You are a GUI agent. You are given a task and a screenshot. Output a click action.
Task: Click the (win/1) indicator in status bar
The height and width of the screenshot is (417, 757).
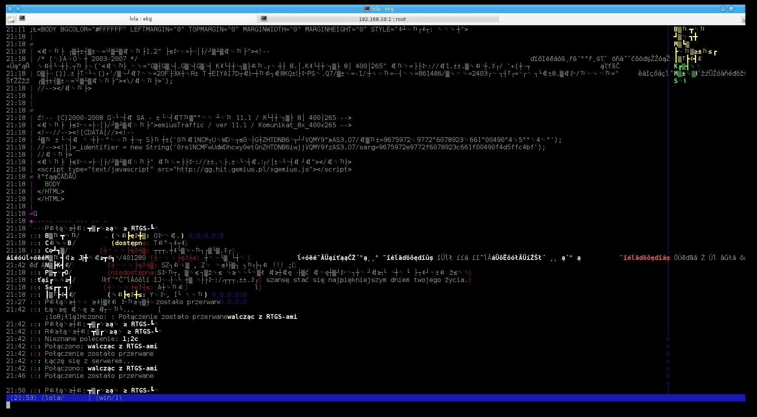109,398
